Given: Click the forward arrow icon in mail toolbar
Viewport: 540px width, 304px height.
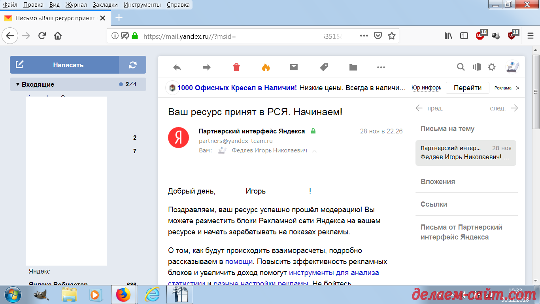Looking at the screenshot, I should [206, 67].
